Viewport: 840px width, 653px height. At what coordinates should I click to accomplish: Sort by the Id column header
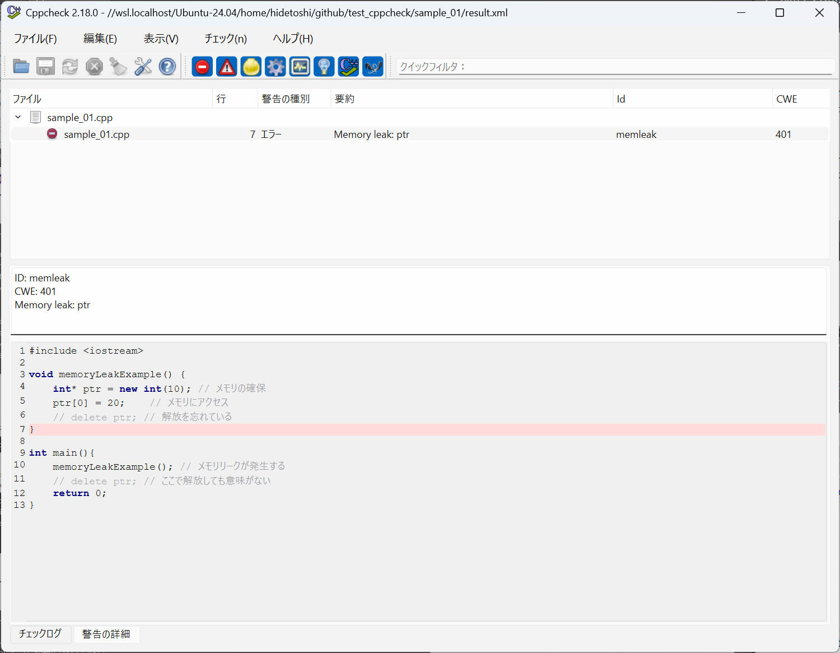click(693, 99)
